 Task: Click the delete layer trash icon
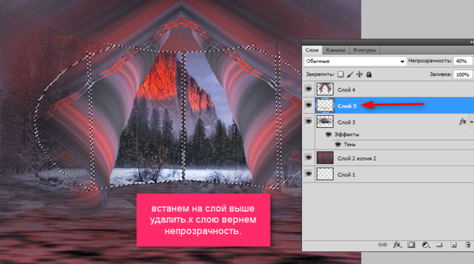(468, 244)
